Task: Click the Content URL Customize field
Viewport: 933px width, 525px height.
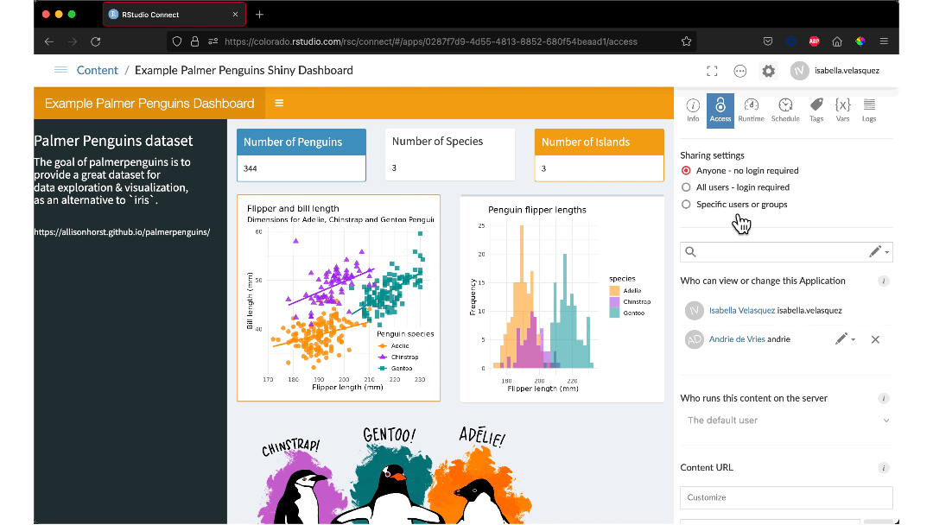Action: tap(786, 497)
